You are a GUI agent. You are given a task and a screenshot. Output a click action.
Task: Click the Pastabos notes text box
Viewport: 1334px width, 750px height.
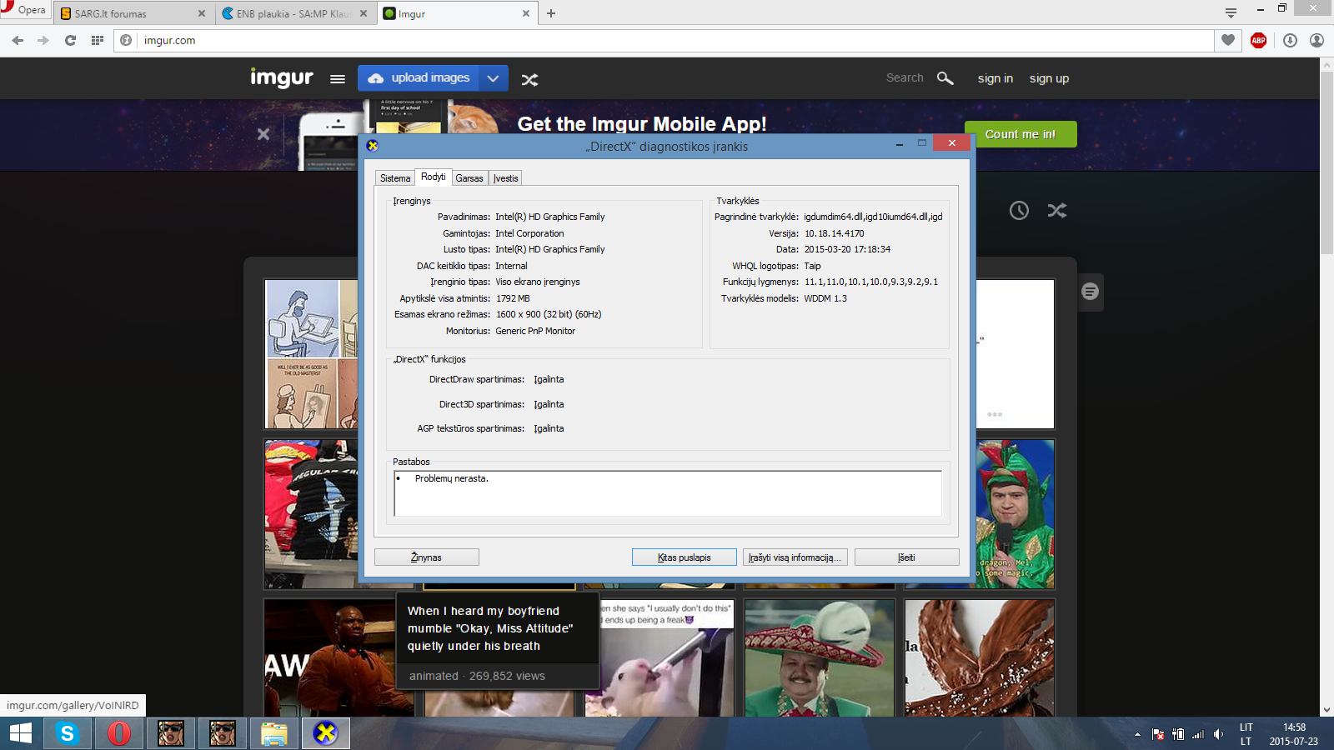(x=668, y=493)
